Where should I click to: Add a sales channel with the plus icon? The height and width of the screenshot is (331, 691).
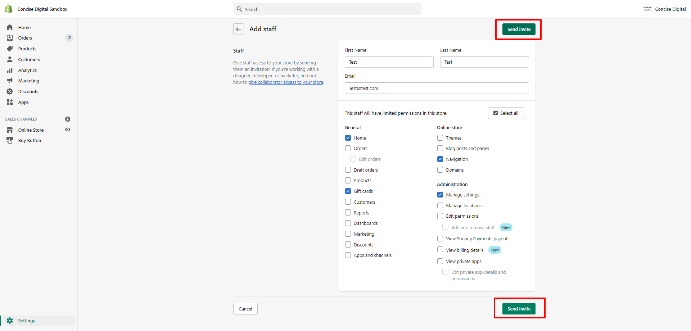(x=68, y=119)
